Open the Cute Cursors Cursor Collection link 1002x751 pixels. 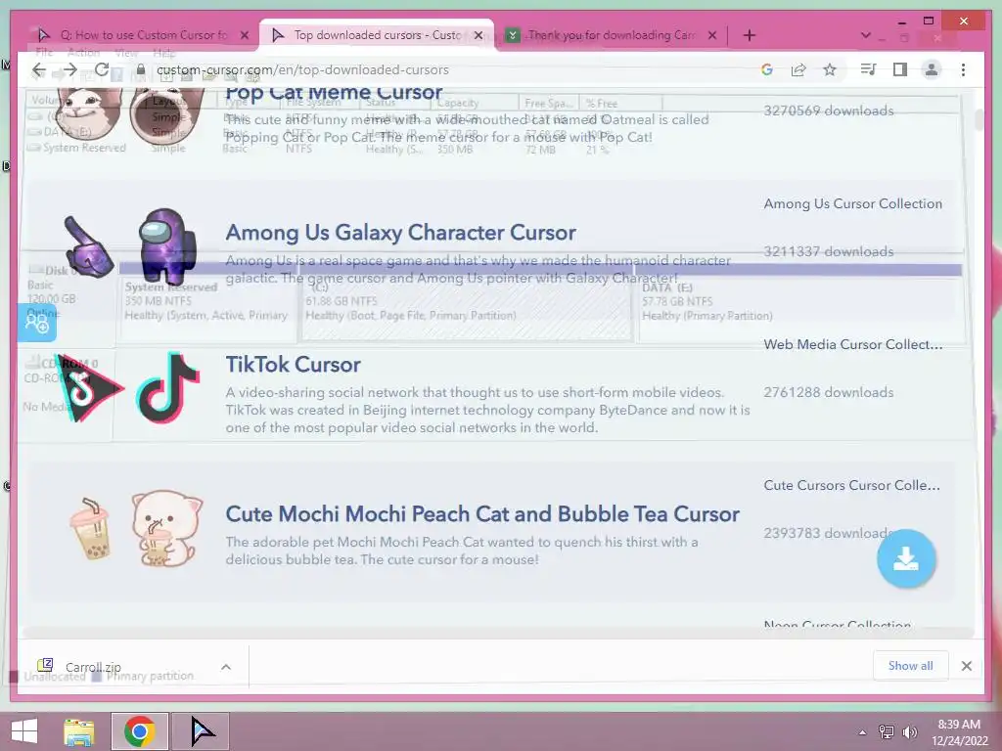[852, 485]
